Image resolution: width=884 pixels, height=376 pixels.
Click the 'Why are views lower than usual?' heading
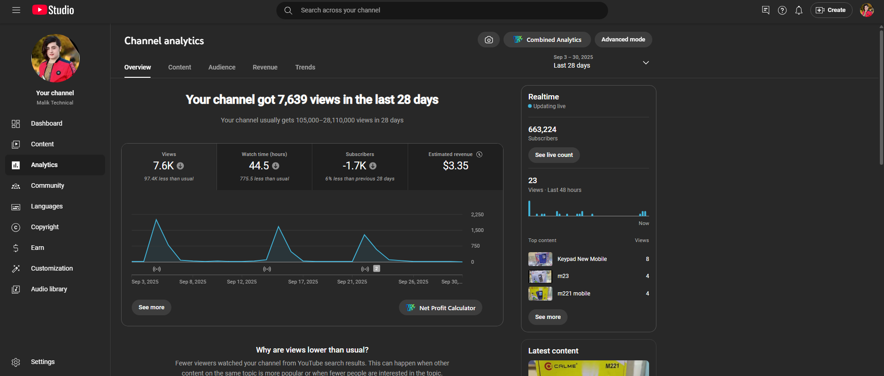pyautogui.click(x=312, y=350)
